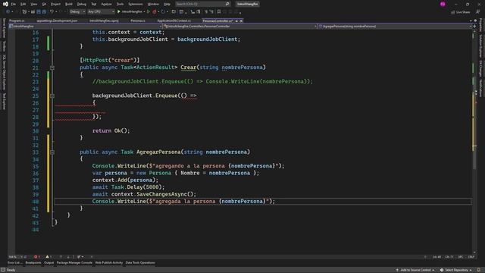Open the Error List panel tab
The image size is (485, 273).
(x=14, y=263)
